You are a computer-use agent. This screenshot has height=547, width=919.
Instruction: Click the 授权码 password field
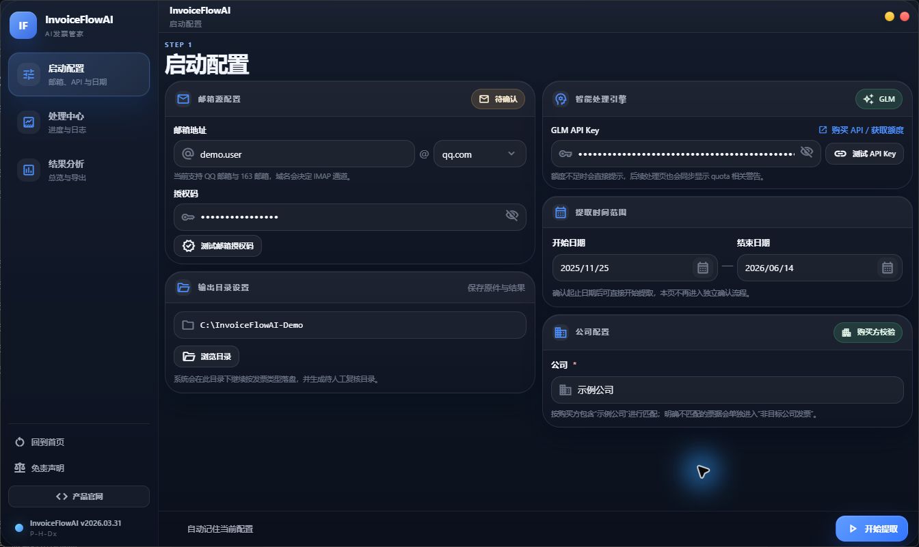coord(349,217)
